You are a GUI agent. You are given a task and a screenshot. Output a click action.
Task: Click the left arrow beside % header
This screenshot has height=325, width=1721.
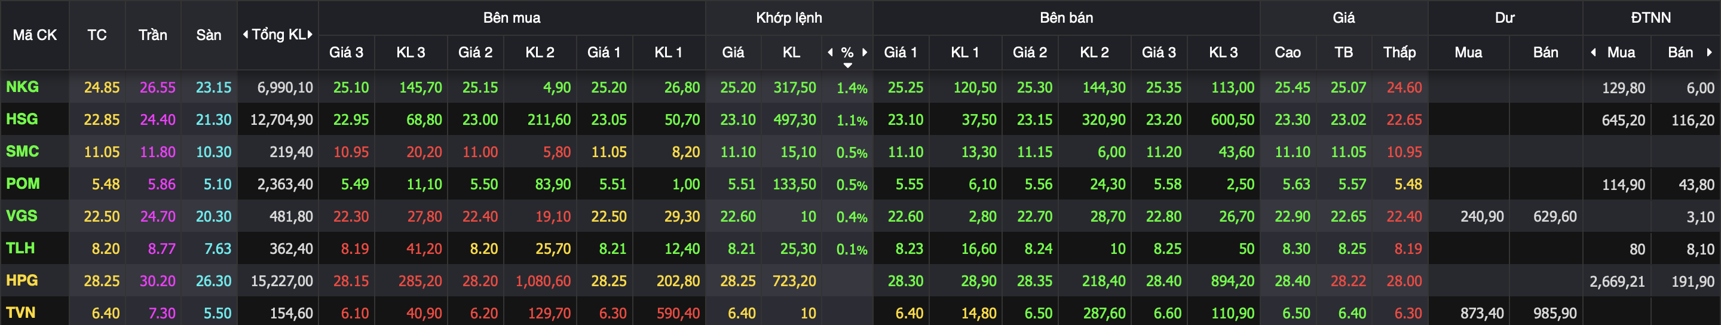(x=831, y=52)
